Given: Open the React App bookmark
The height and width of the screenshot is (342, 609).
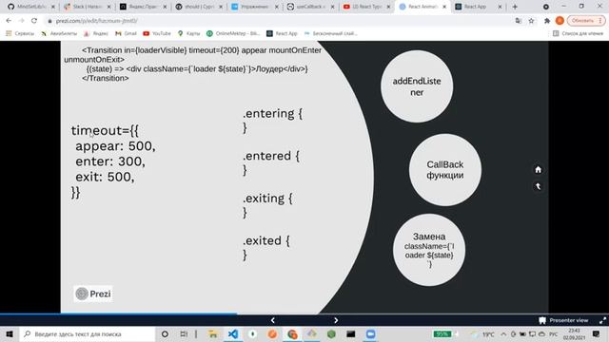Looking at the screenshot, I should 282,34.
